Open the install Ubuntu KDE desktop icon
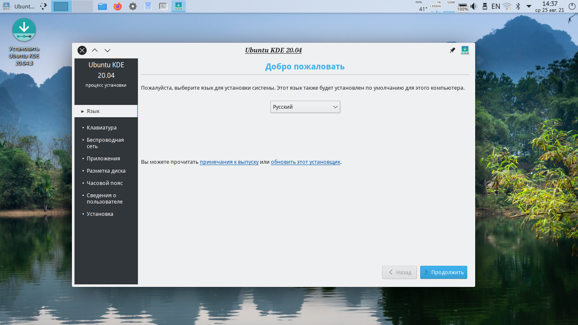 (x=24, y=41)
